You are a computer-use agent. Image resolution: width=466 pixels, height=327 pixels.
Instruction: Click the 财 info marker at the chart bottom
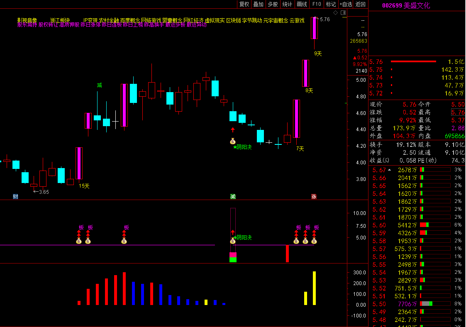pyautogui.click(x=15, y=196)
